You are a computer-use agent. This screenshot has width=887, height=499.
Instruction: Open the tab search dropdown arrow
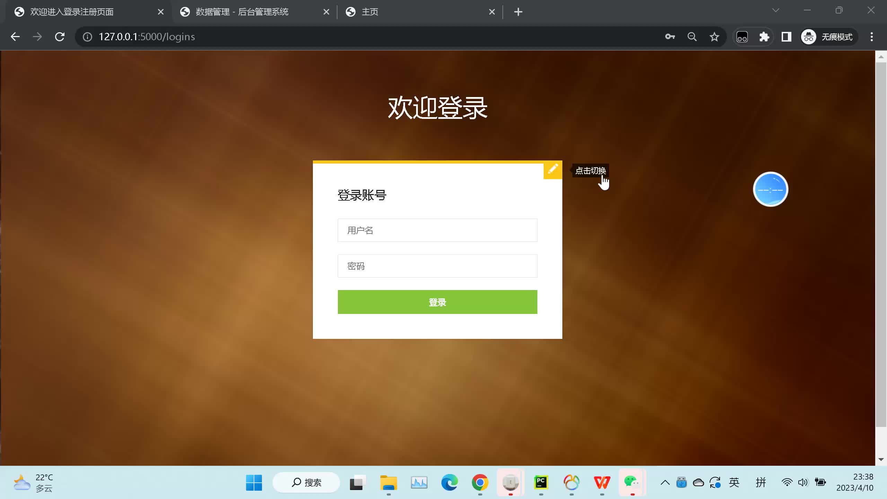775,10
